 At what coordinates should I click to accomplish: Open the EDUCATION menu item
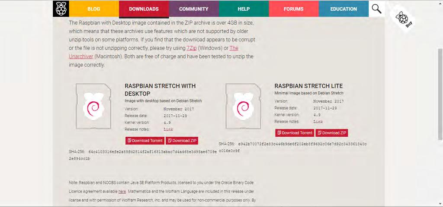(x=343, y=9)
